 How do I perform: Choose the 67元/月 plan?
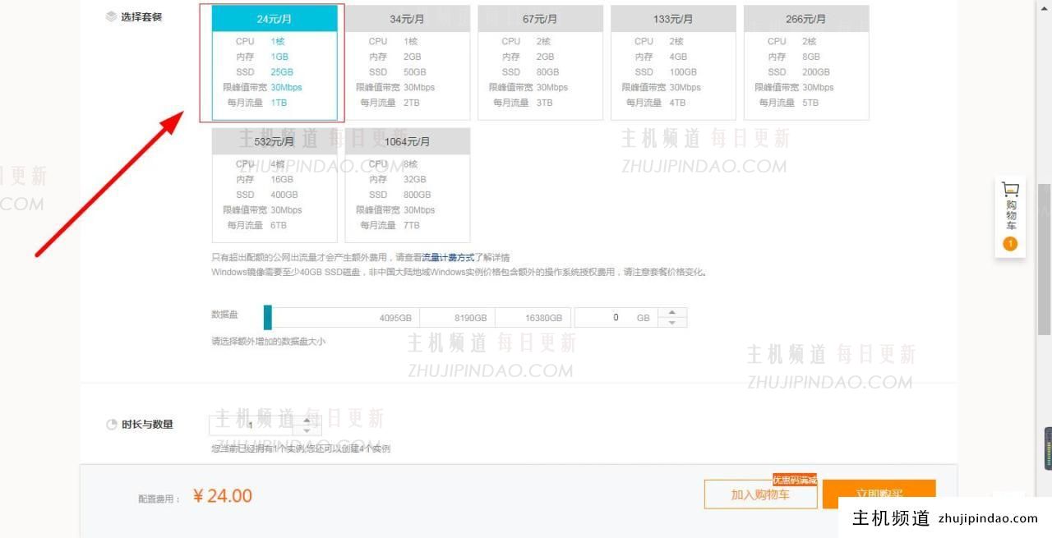coord(541,63)
